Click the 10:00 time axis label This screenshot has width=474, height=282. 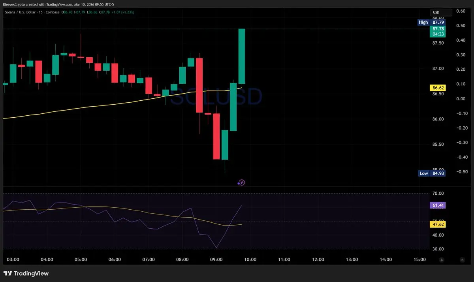coord(250,259)
